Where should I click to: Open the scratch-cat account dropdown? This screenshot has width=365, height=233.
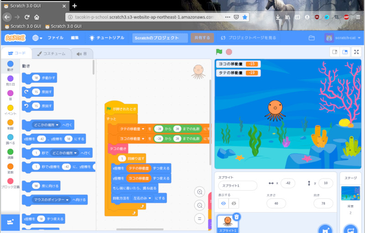pyautogui.click(x=343, y=38)
